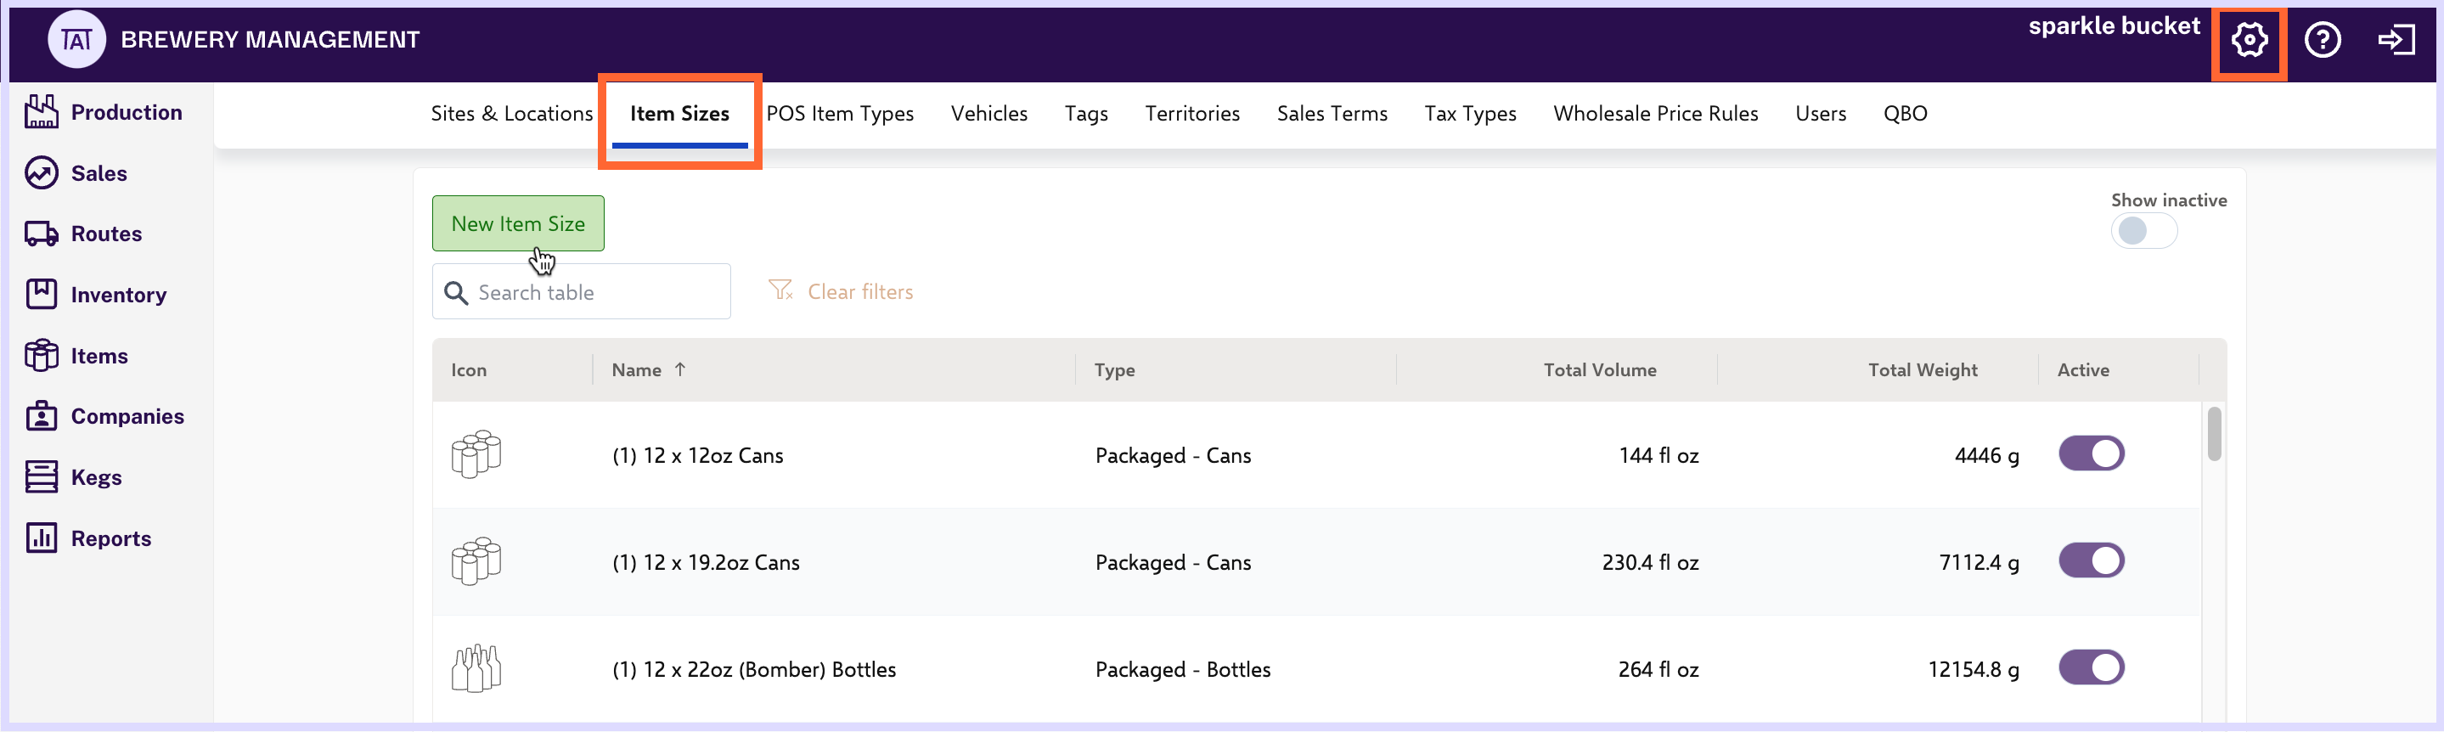The width and height of the screenshot is (2444, 732).
Task: Click the brewery logo in the header
Action: coord(76,39)
